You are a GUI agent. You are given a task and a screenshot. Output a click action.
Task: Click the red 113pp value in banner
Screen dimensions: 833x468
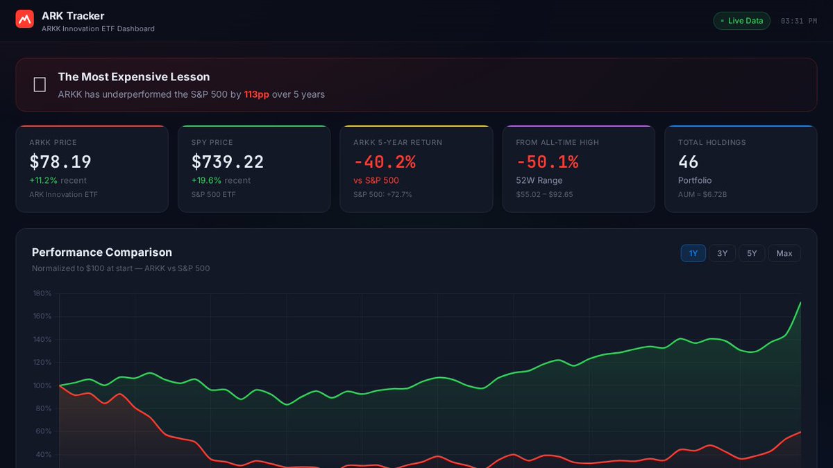(x=256, y=94)
